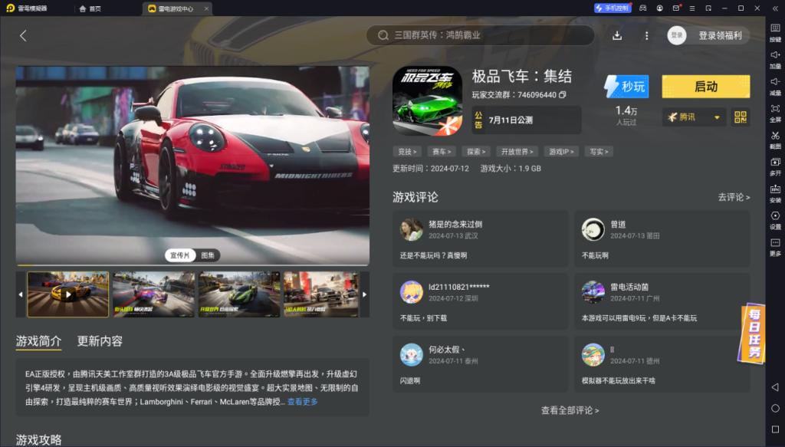This screenshot has width=785, height=447.
Task: Open the 按键 keymapping tool in sidebar
Action: (775, 31)
